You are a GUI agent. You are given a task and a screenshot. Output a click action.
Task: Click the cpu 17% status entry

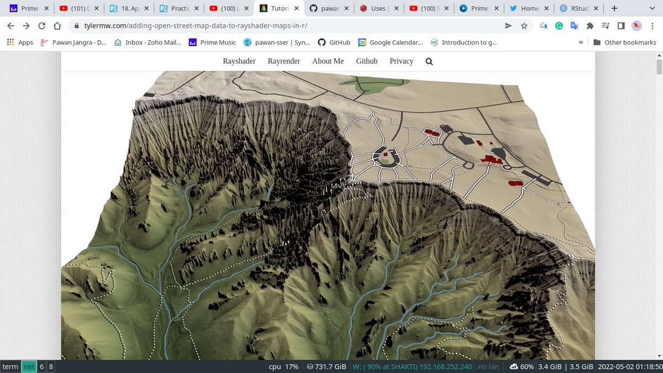tap(283, 366)
